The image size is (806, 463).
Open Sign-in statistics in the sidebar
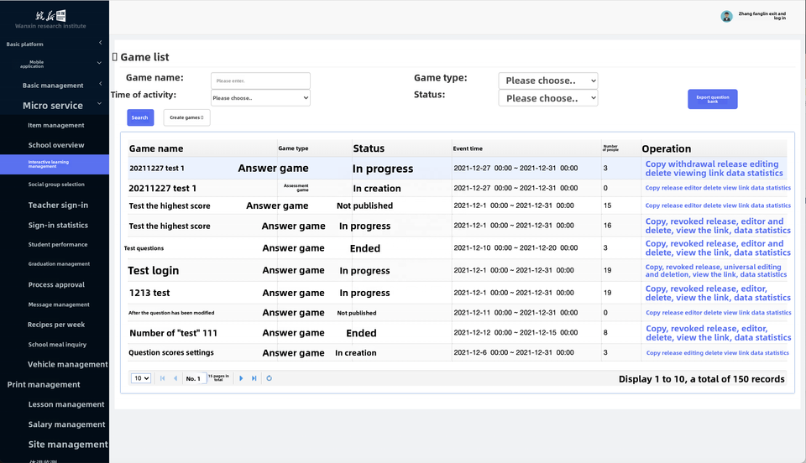(58, 225)
